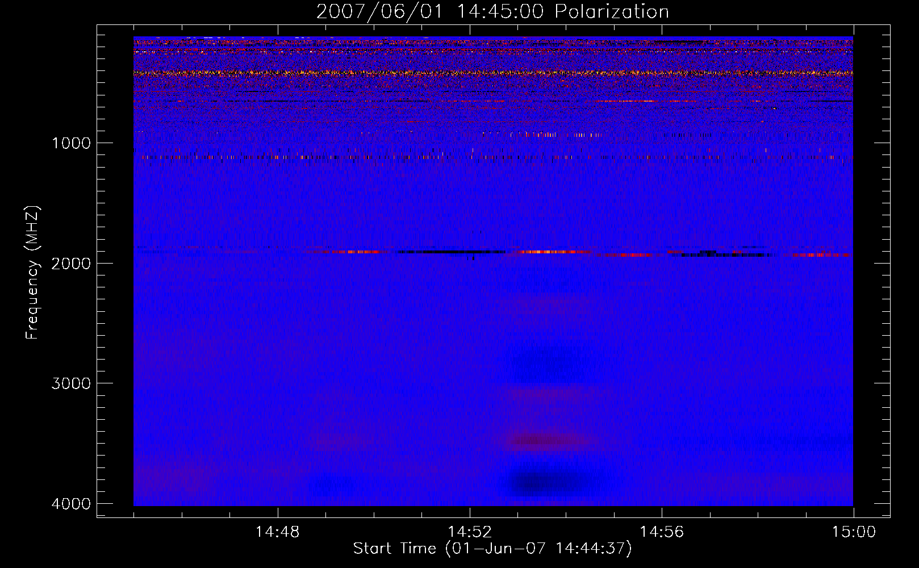This screenshot has width=919, height=568.
Task: Click the 'Frequency (MHZ)' y-axis label
Action: pyautogui.click(x=32, y=272)
